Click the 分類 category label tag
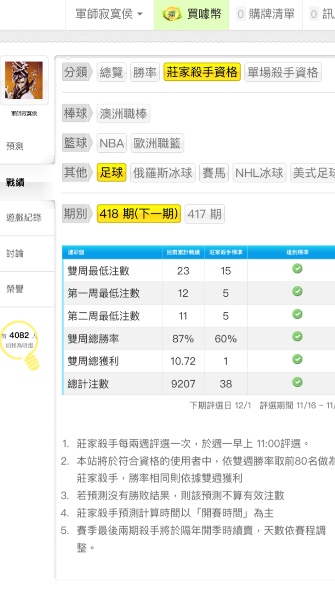This screenshot has height=596, width=335. pyautogui.click(x=76, y=72)
